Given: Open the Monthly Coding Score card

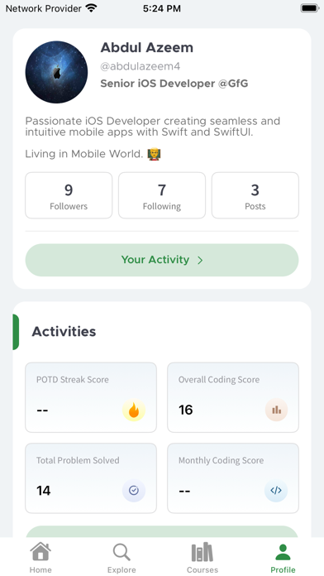Looking at the screenshot, I should 233,478.
